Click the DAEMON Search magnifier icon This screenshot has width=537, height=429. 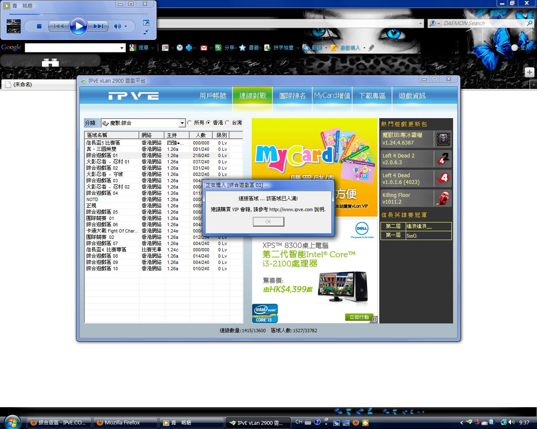pyautogui.click(x=529, y=23)
